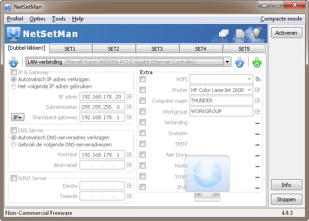
Task: Get current name icon beside Computer naam
Action: (x=257, y=101)
